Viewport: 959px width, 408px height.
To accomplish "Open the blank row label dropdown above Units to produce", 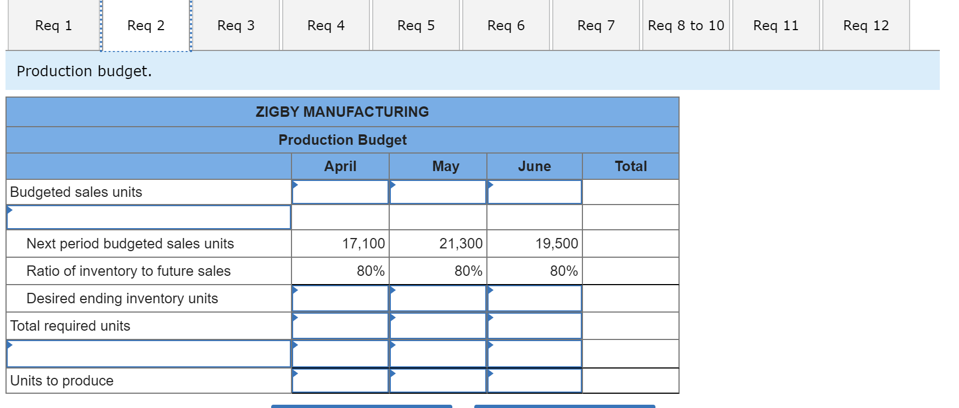I will 148,354.
